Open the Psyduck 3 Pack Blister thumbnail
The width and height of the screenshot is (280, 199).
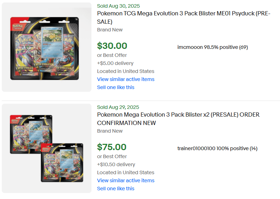coord(46,47)
